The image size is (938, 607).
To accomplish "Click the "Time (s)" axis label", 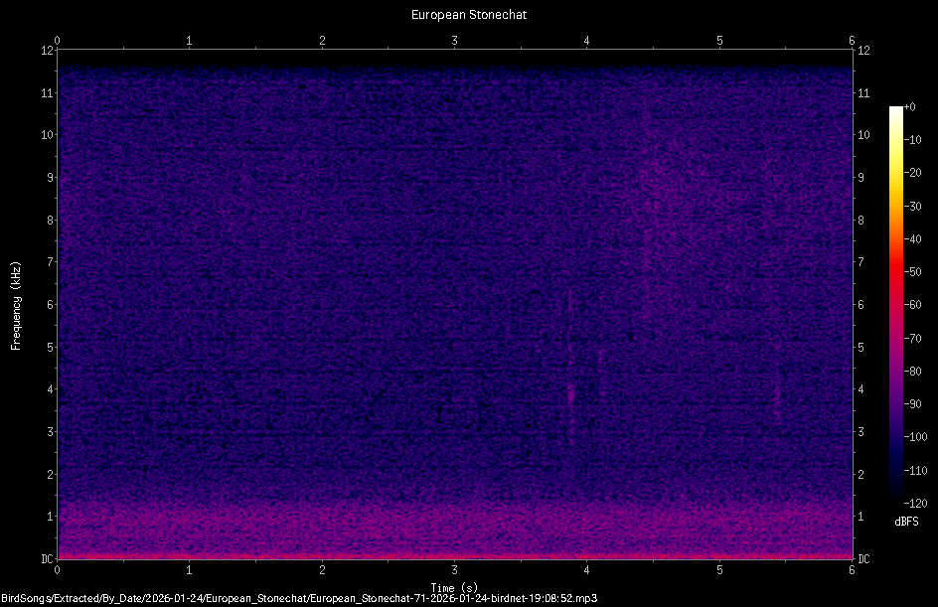I will coord(453,587).
